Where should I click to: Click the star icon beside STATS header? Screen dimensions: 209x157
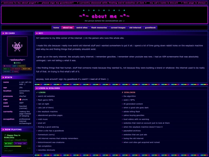(3, 78)
